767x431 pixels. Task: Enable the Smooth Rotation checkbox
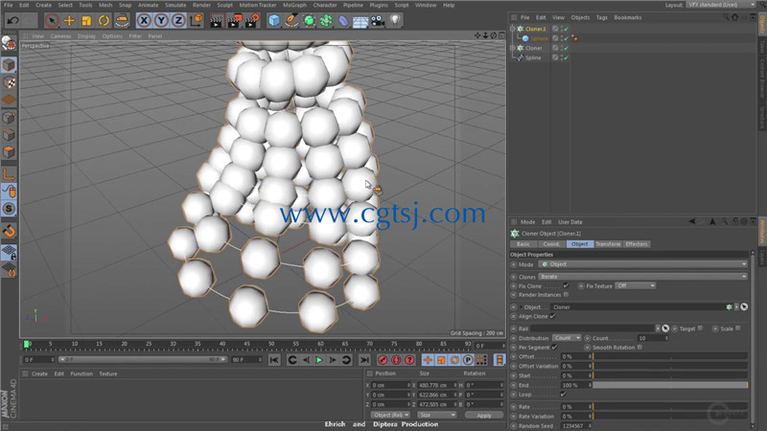point(639,348)
